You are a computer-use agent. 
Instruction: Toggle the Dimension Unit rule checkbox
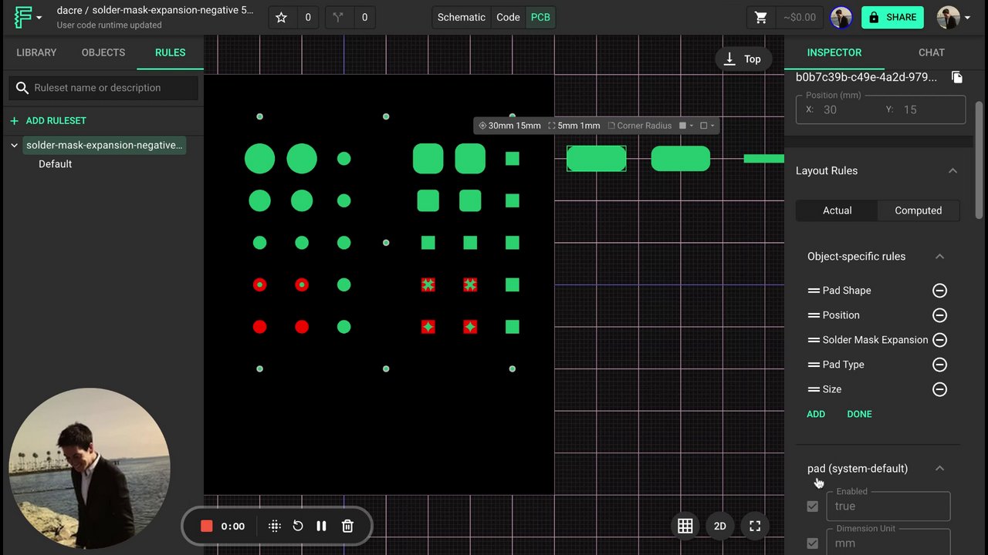[813, 543]
